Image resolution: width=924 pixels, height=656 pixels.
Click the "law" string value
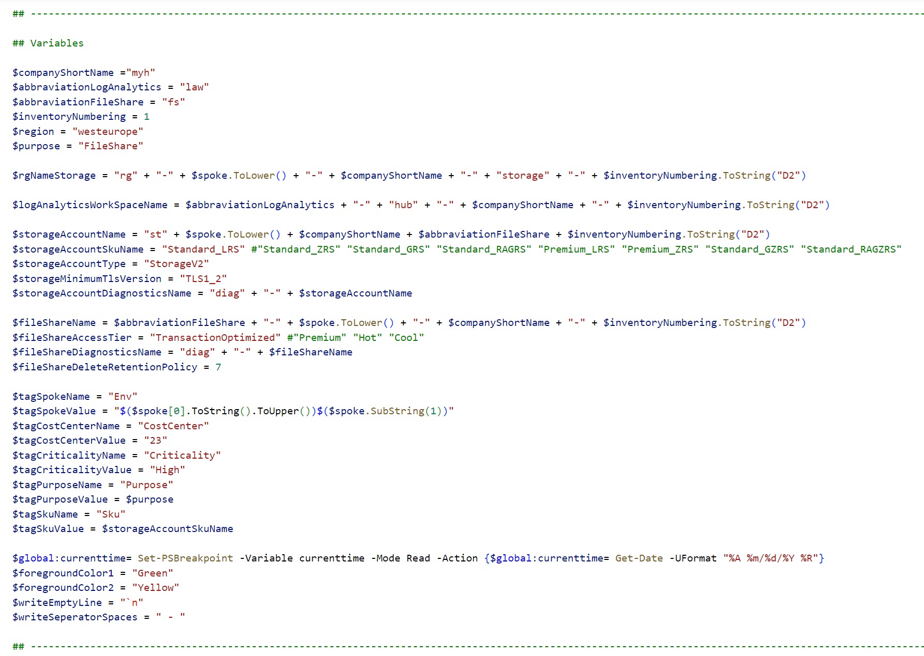(194, 87)
